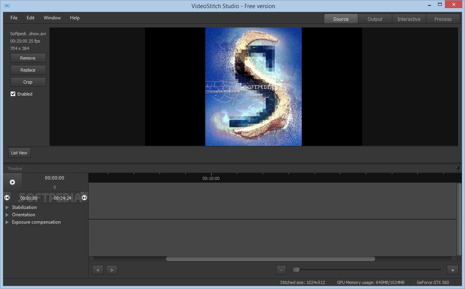Open the File menu
The width and height of the screenshot is (465, 289).
pyautogui.click(x=14, y=18)
